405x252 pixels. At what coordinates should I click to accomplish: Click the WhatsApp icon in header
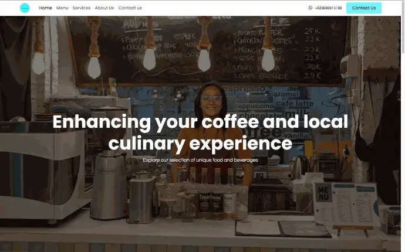point(310,8)
